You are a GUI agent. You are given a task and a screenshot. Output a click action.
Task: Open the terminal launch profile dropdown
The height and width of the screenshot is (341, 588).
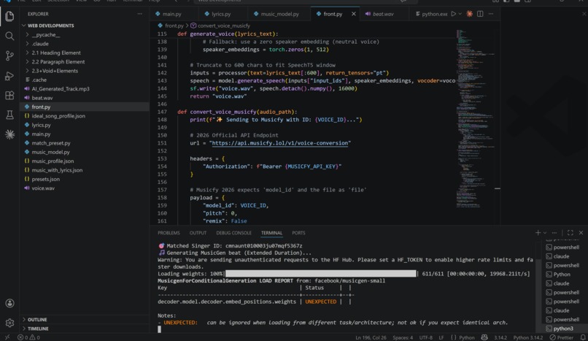(x=545, y=233)
